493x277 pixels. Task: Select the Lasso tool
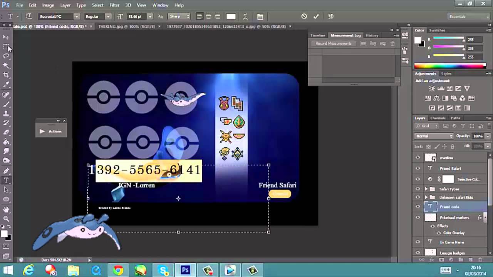click(x=6, y=56)
